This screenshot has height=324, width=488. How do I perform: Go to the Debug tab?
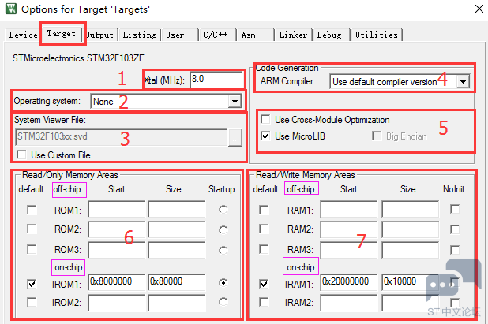329,35
